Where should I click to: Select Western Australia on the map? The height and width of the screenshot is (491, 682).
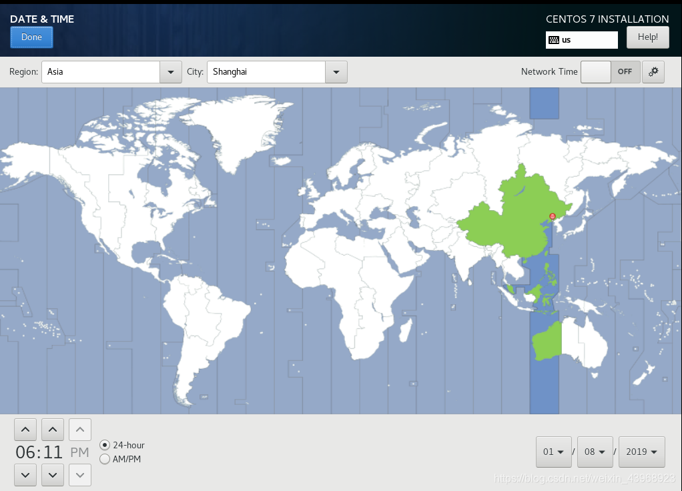coord(548,342)
